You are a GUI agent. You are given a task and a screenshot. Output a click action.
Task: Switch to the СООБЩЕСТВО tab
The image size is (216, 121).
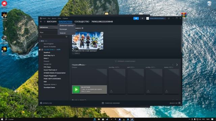82,22
